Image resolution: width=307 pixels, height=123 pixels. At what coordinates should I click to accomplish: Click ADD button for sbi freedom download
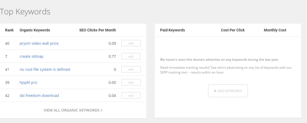pyautogui.click(x=131, y=96)
